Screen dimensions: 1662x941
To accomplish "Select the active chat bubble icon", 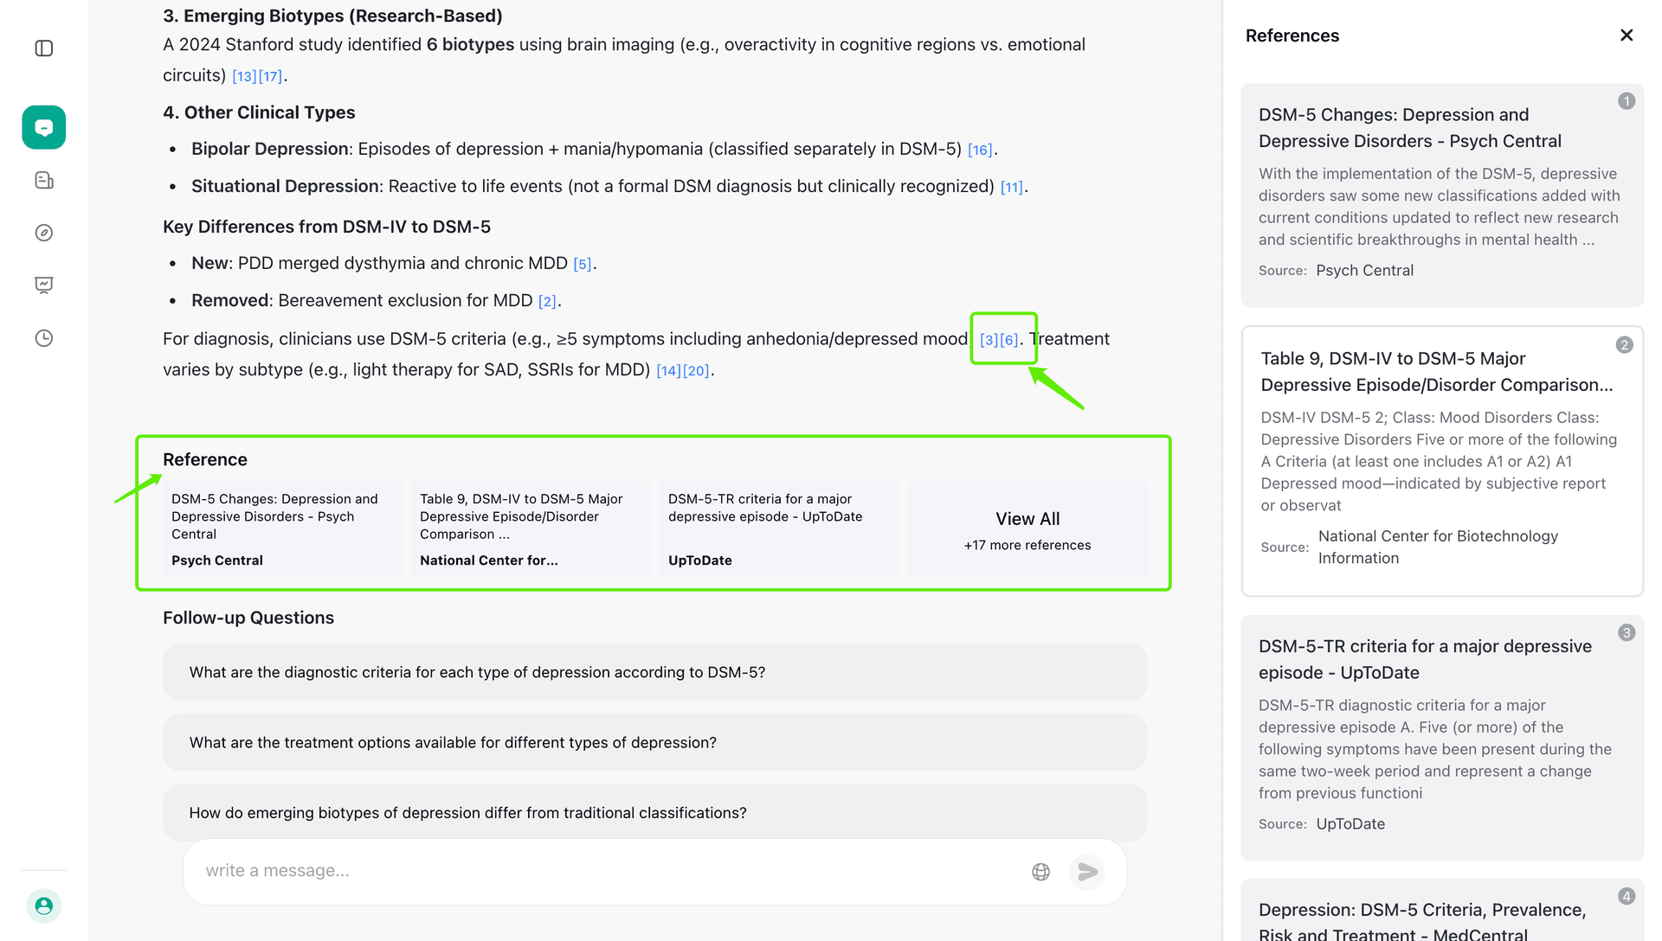I will point(43,127).
